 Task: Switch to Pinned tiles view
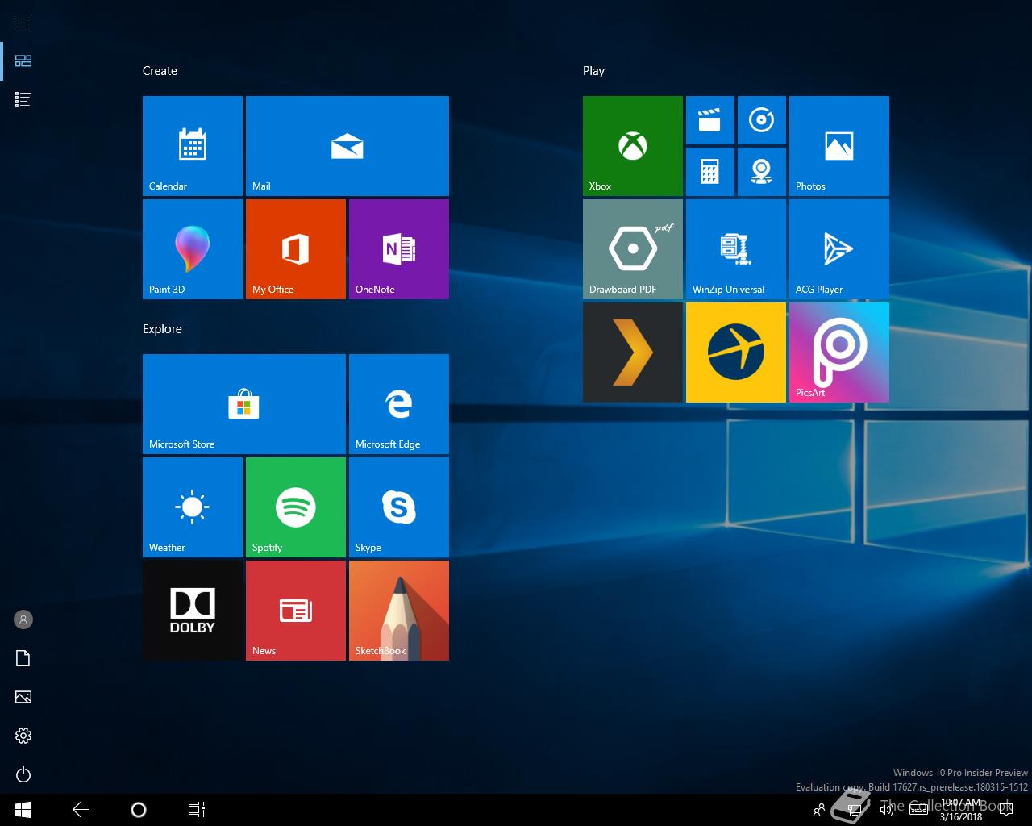23,60
